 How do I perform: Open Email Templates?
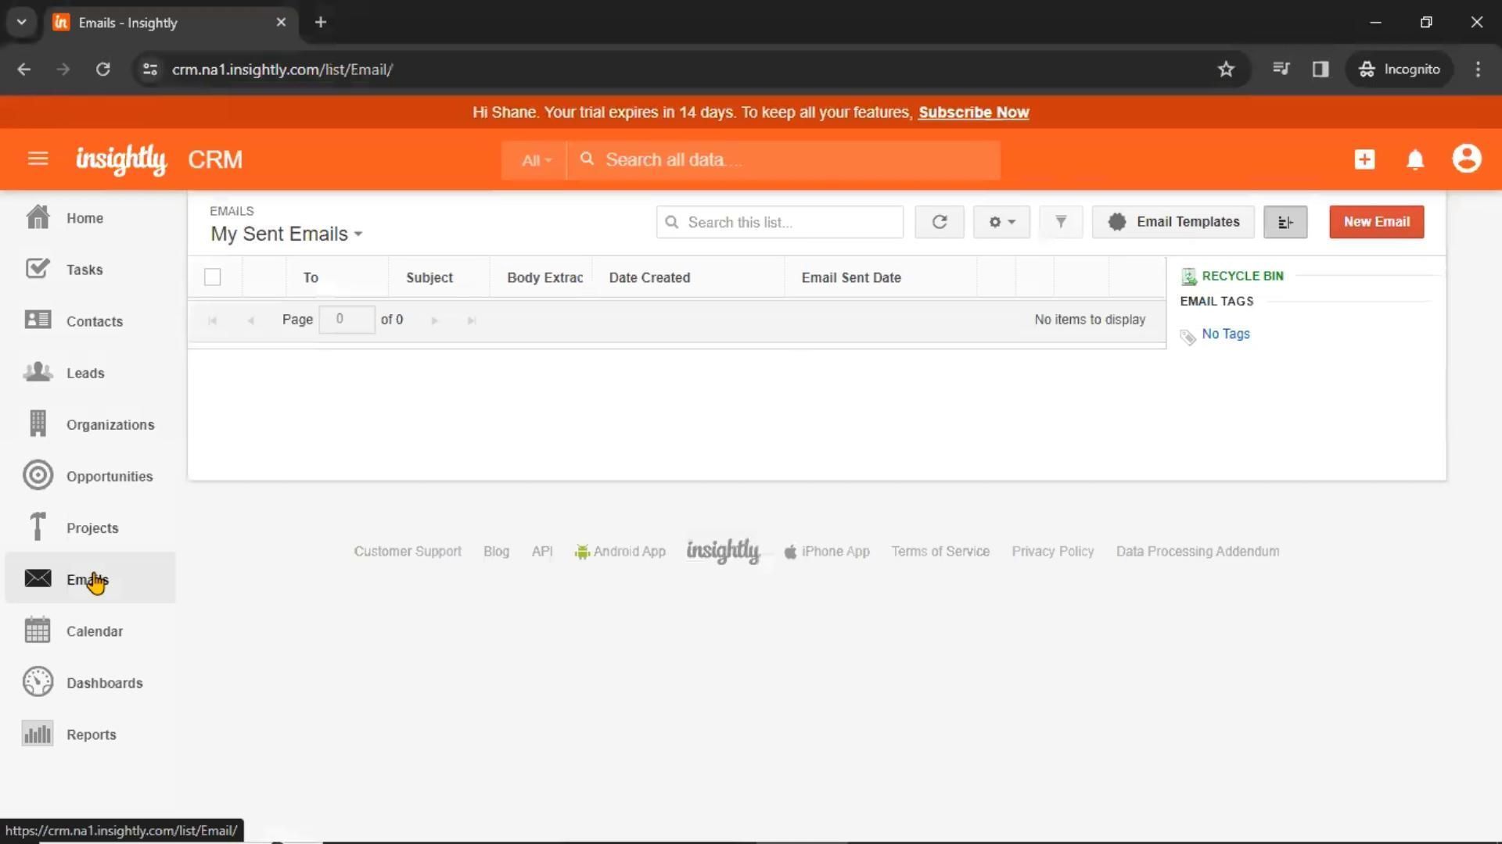pyautogui.click(x=1173, y=222)
